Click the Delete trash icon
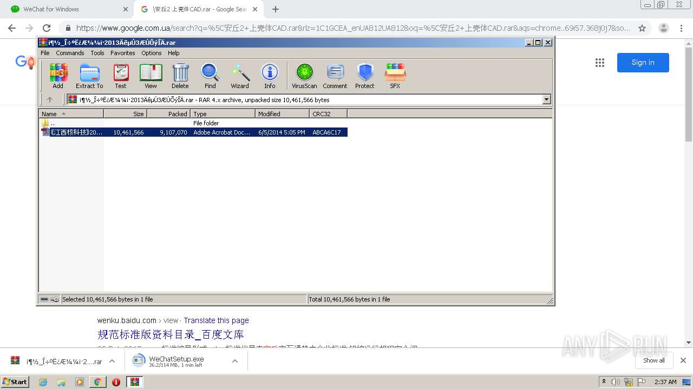693x389 pixels. 180,76
